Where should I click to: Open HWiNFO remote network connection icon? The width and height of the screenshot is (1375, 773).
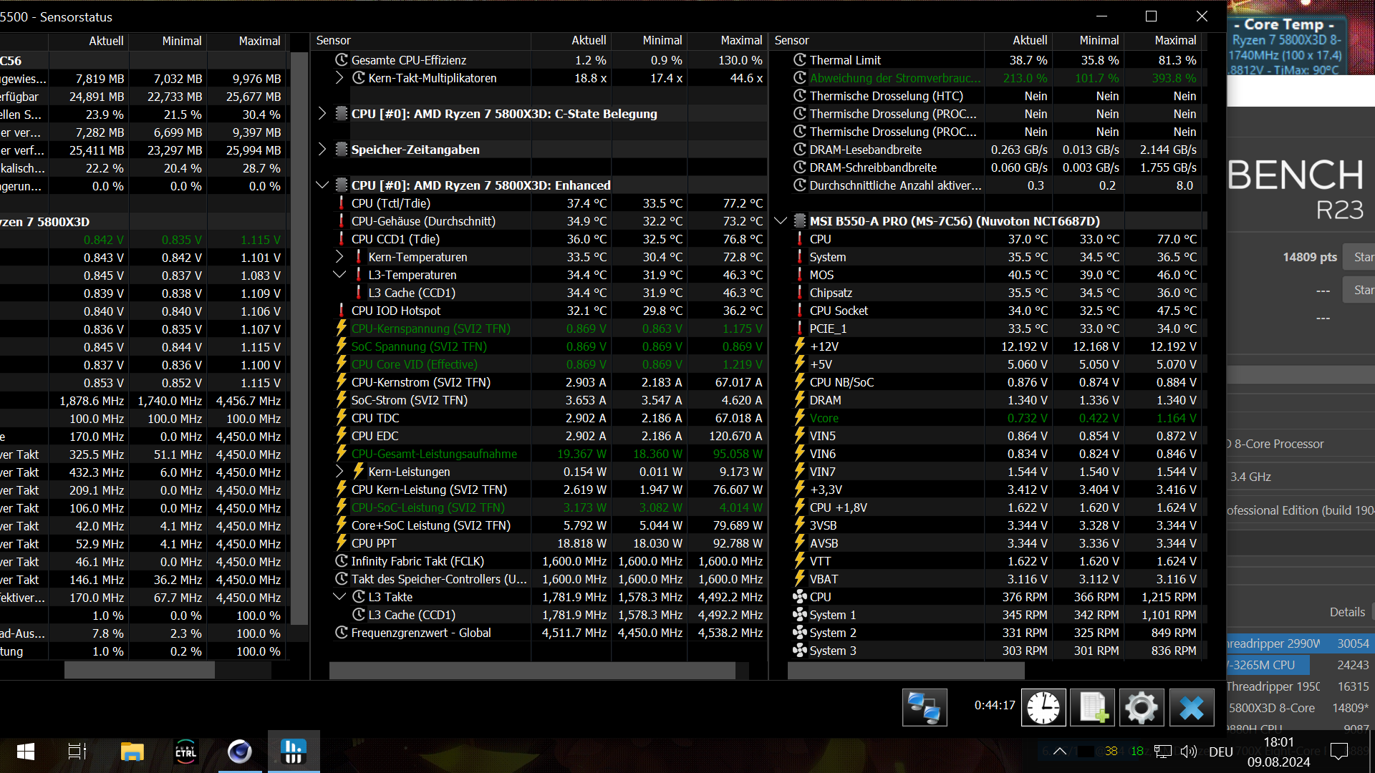click(924, 707)
